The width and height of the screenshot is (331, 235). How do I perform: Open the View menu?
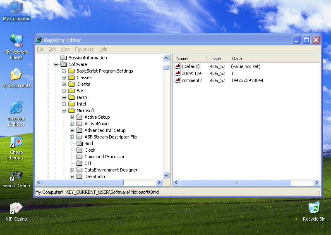point(65,49)
